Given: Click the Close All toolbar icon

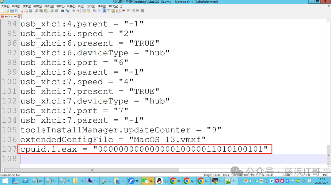Looking at the screenshot, I should pyautogui.click(x=26, y=11).
